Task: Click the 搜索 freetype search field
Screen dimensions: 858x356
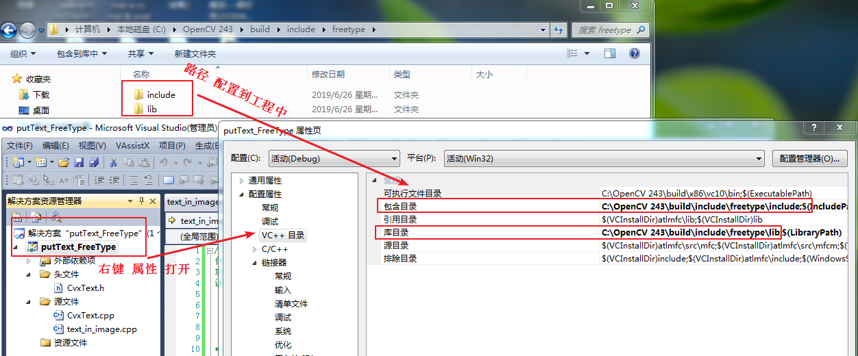Action: (610, 30)
